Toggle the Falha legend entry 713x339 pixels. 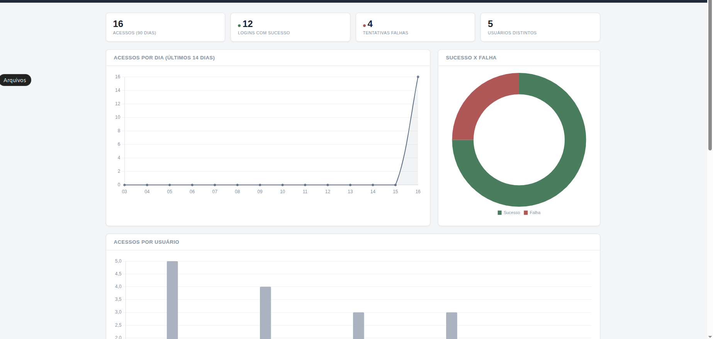coord(532,213)
